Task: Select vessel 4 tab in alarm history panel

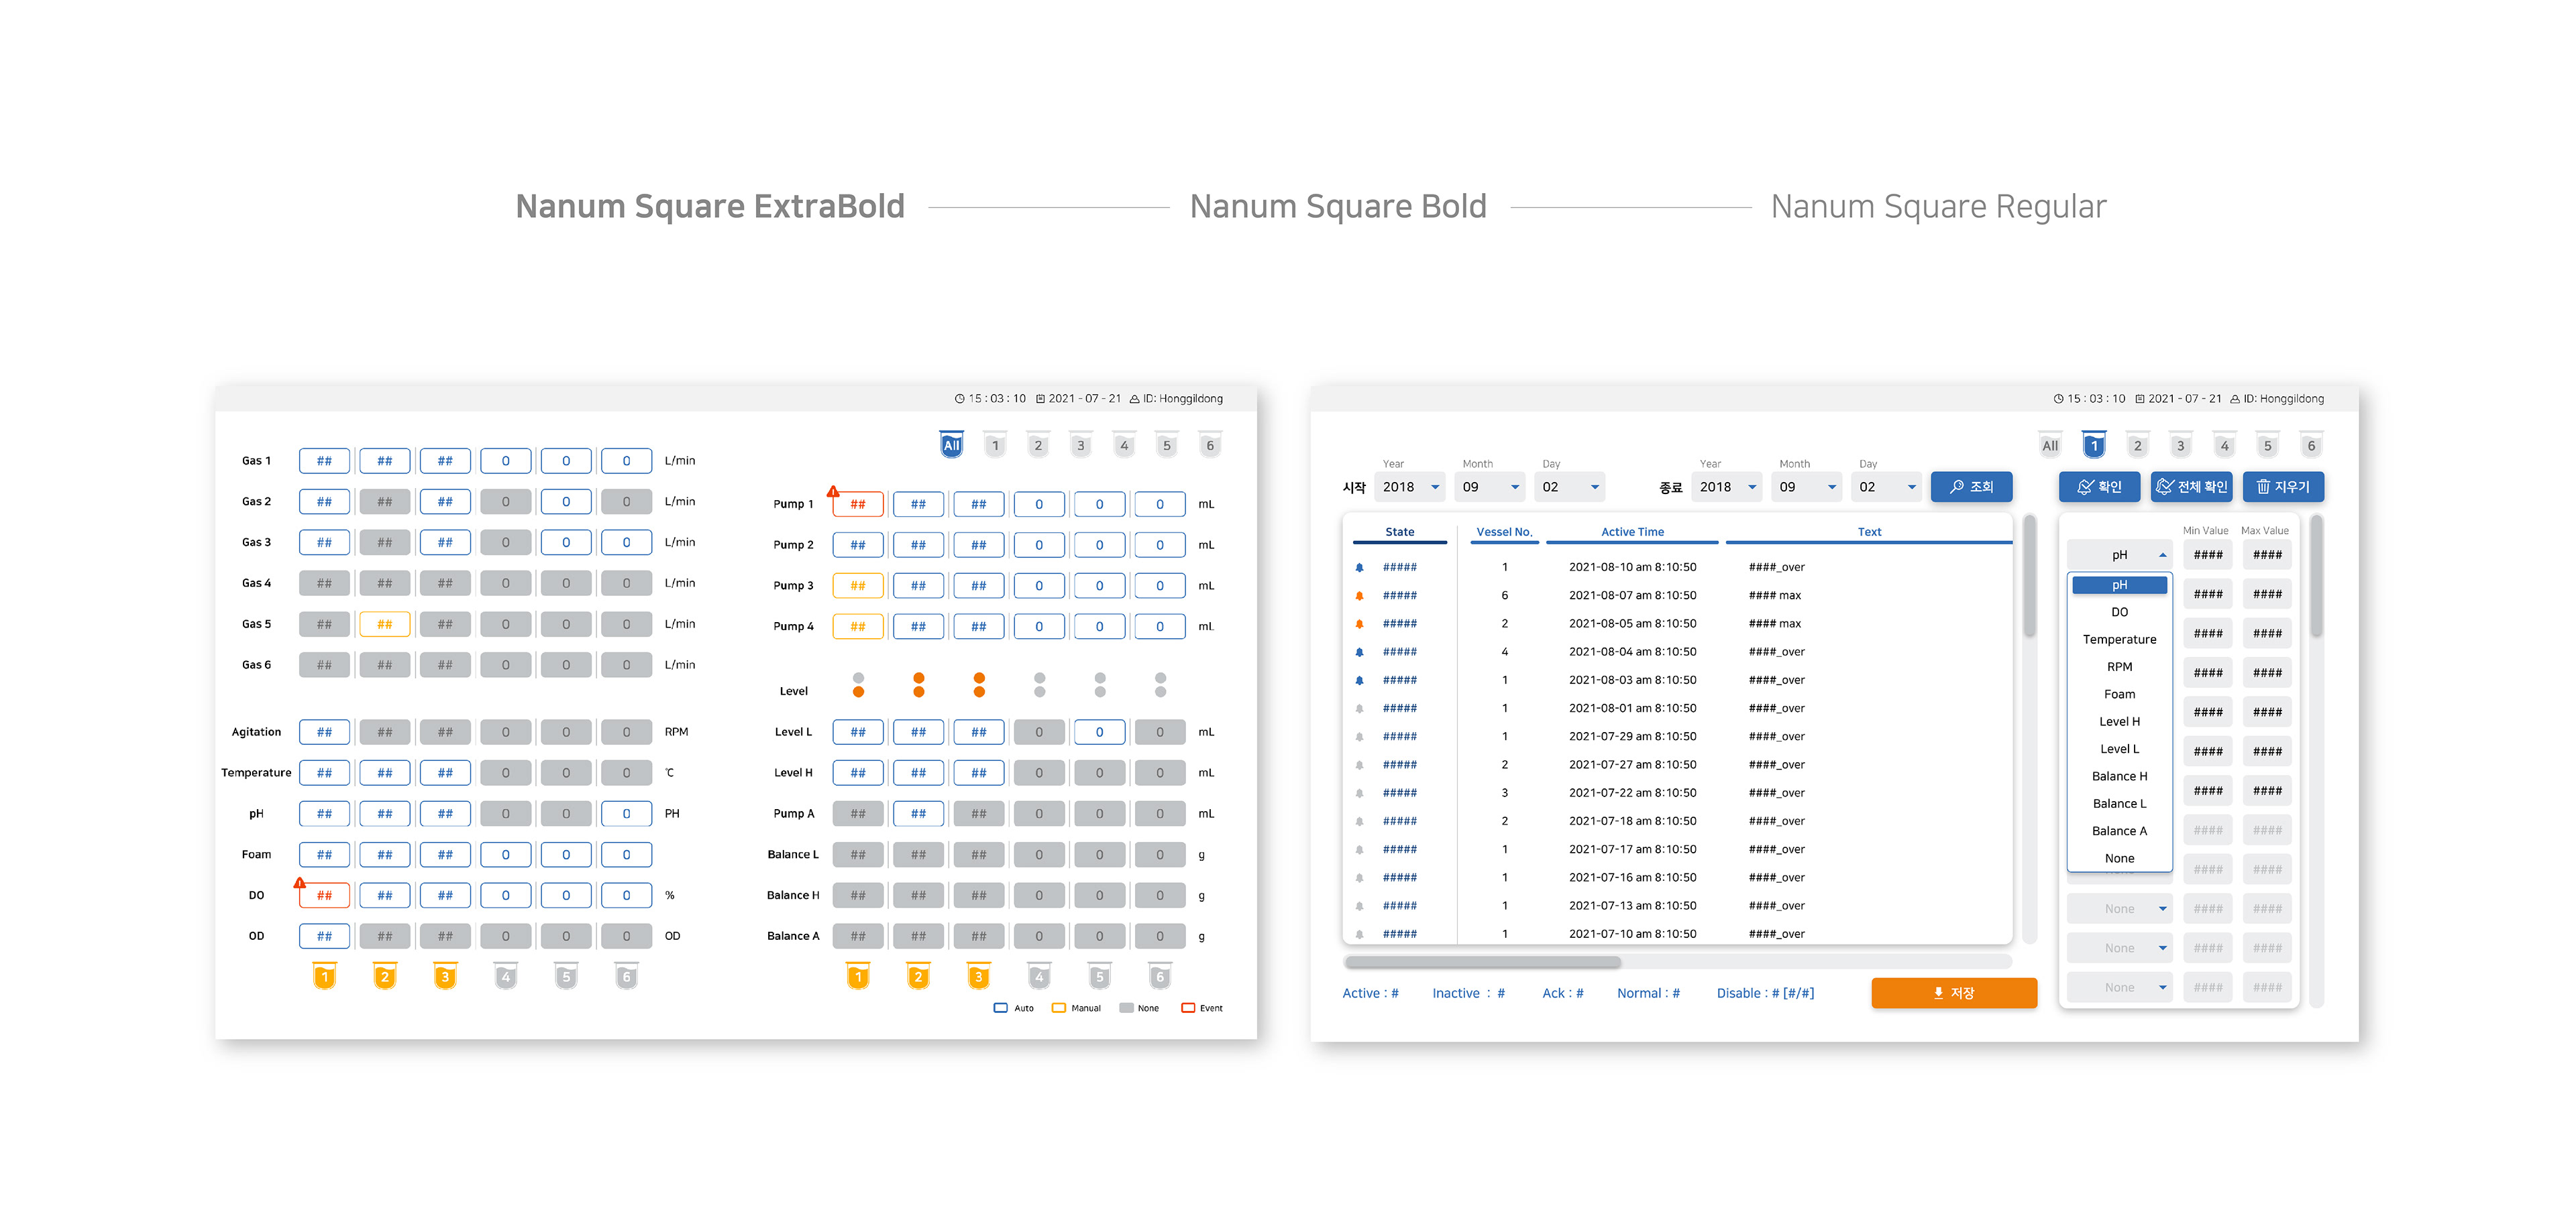Action: tap(2224, 446)
